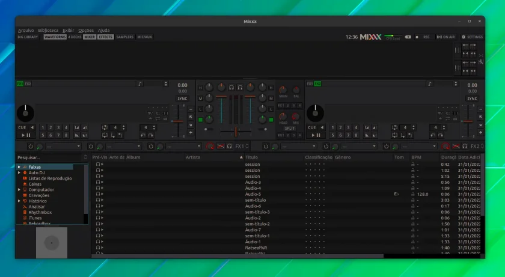Activate hotcue 6 on the right deck
Screen dimensions: 505x277
click(x=340, y=135)
